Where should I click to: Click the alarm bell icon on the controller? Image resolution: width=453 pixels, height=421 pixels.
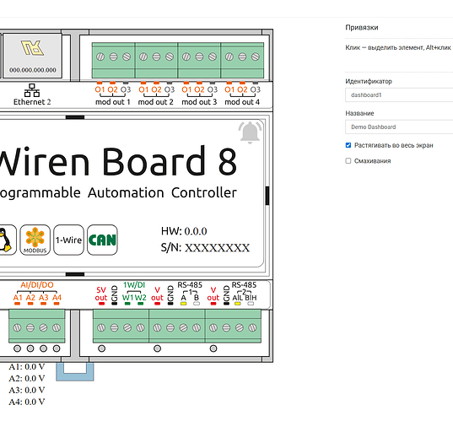click(x=250, y=132)
